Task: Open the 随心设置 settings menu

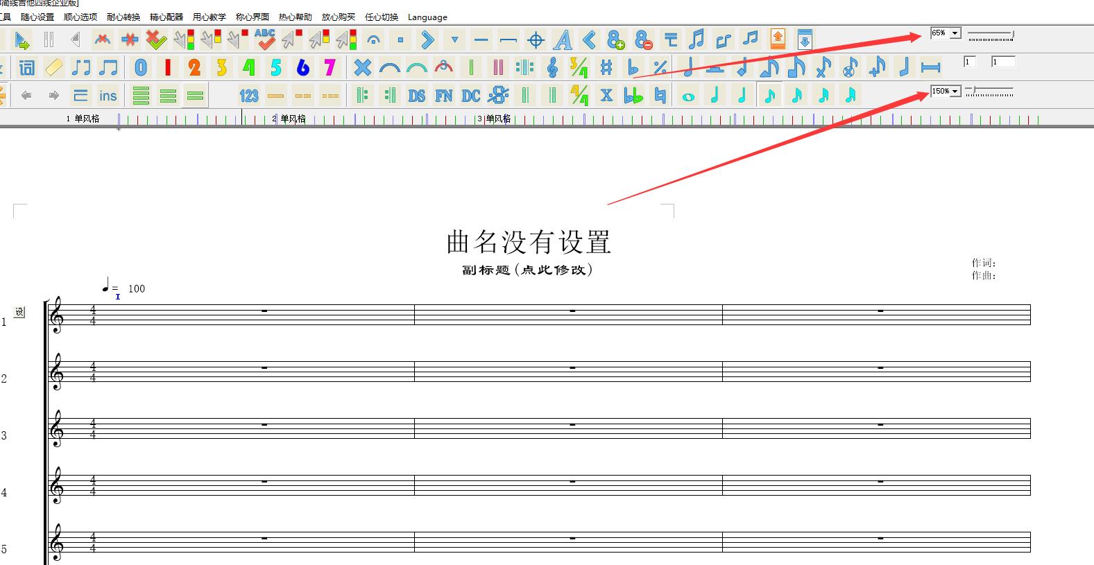Action: coord(37,17)
